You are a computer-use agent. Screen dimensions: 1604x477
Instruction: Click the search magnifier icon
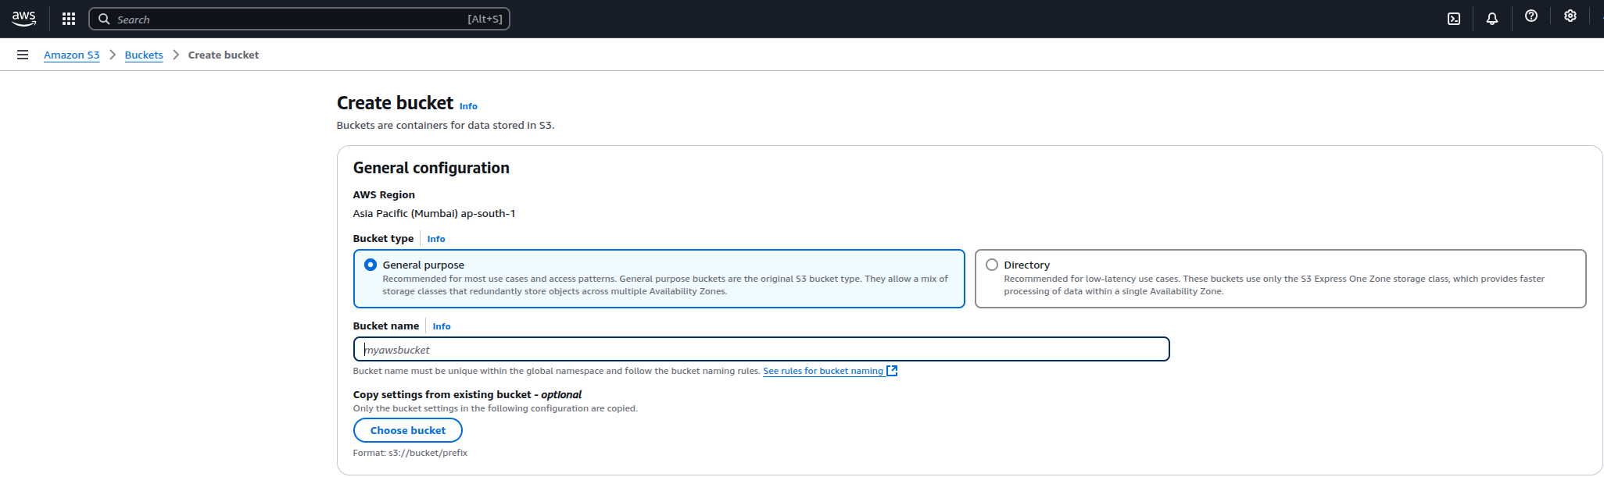click(x=104, y=19)
